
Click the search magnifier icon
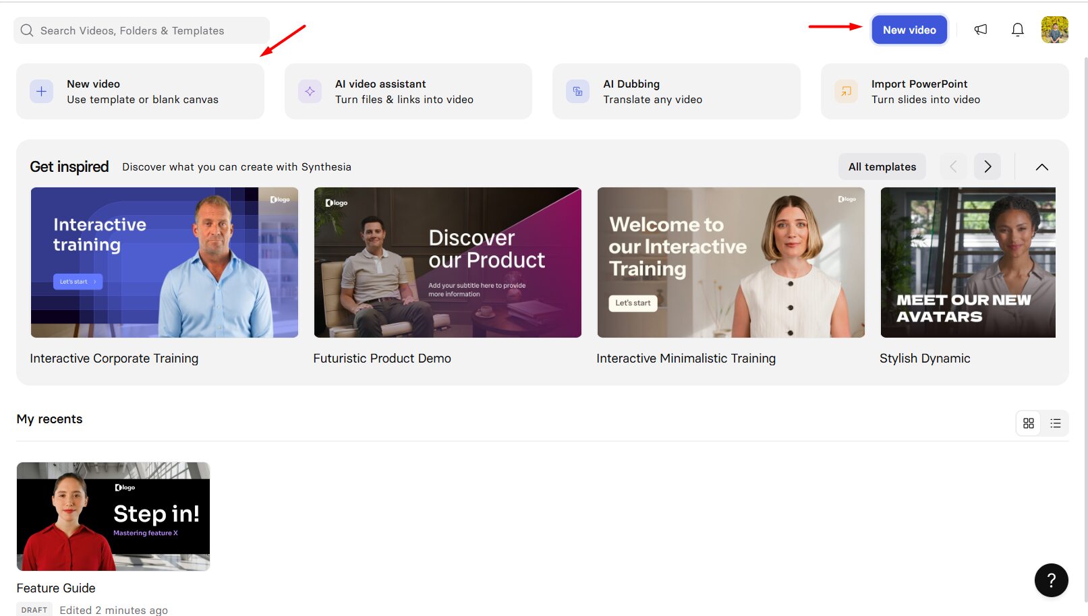pos(27,30)
